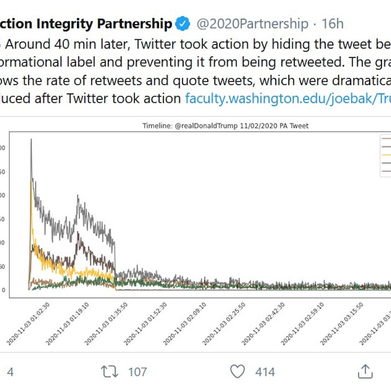This screenshot has height=391, width=391.
Task: Like the tweet with the heart icon
Action: 238,371
